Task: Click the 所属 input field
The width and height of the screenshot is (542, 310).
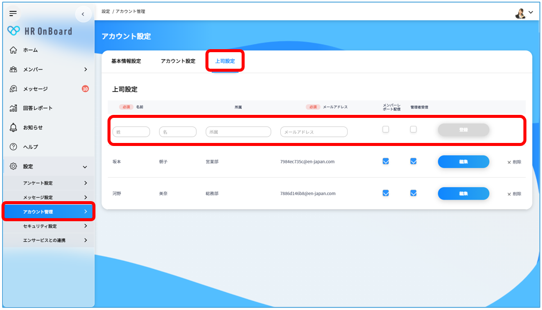Action: pos(238,132)
